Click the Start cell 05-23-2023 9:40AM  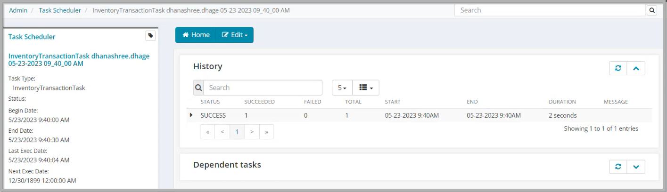412,115
